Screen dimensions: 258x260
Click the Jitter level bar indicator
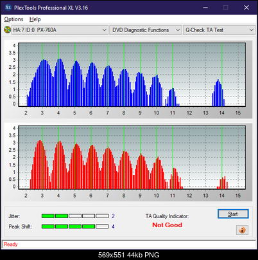click(75, 216)
